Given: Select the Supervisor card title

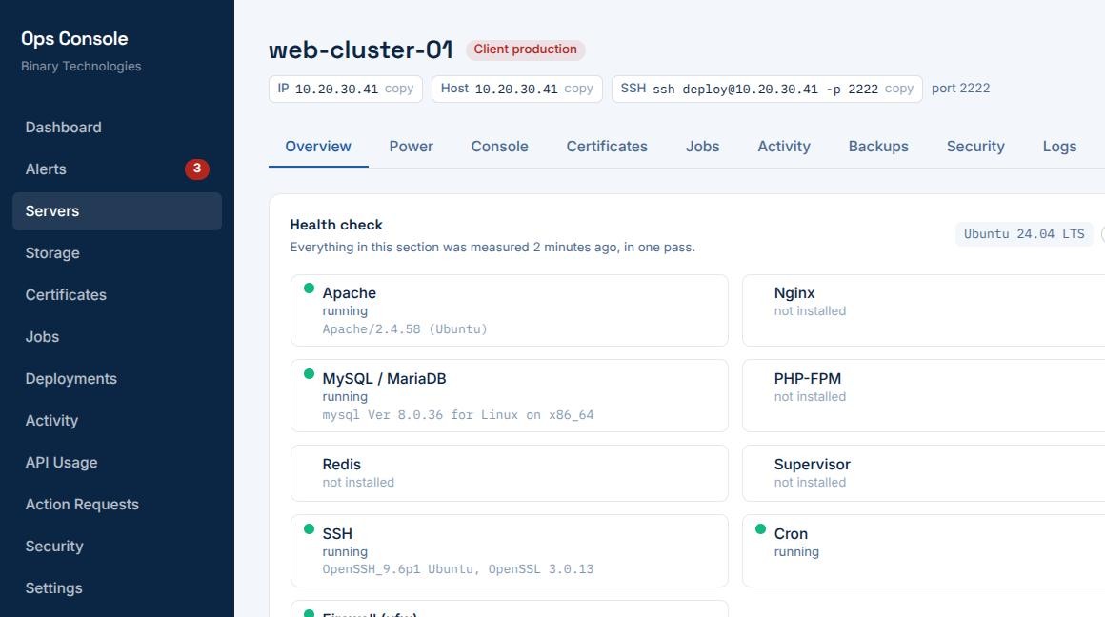Looking at the screenshot, I should click(812, 465).
